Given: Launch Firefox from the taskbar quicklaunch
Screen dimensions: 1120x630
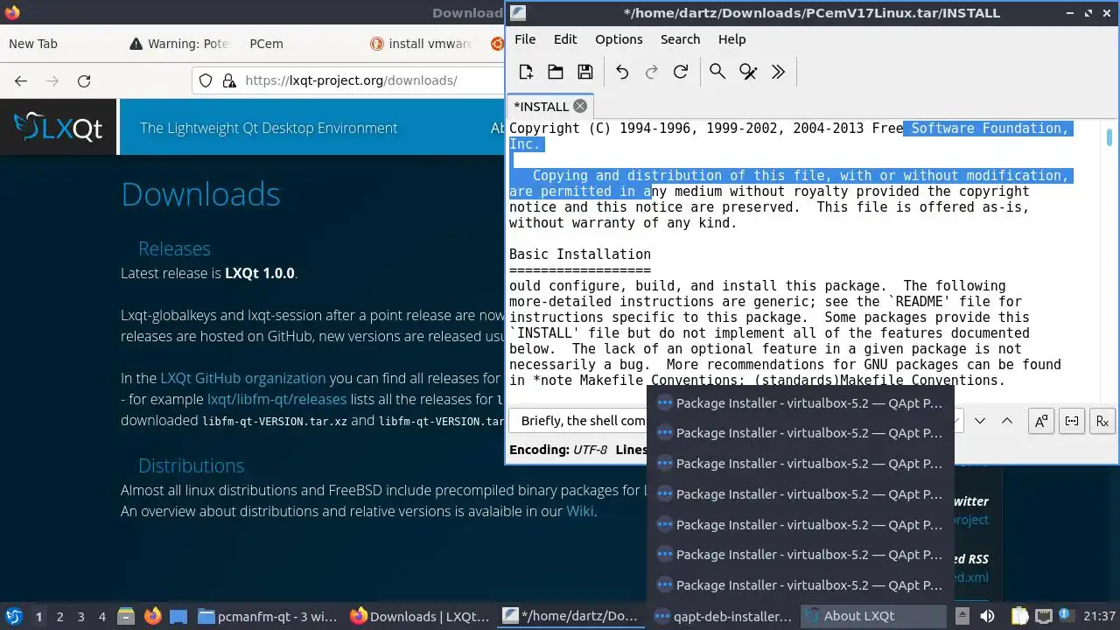Looking at the screenshot, I should click(152, 616).
